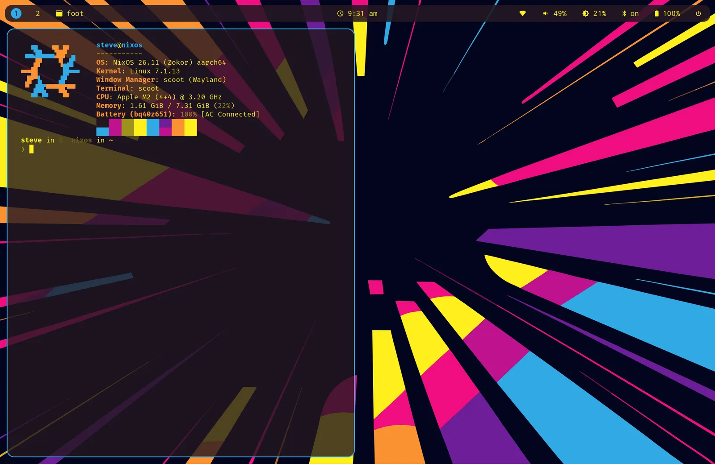Viewport: 715px width, 464px height.
Task: Click the Bluetooth 'on' status text
Action: tap(634, 13)
